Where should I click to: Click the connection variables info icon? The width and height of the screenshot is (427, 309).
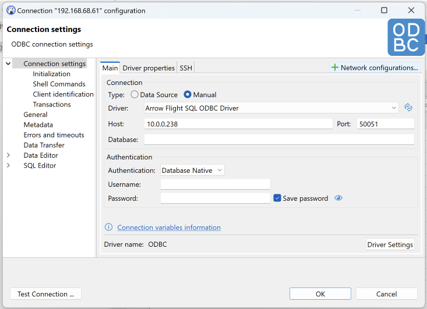(x=108, y=228)
